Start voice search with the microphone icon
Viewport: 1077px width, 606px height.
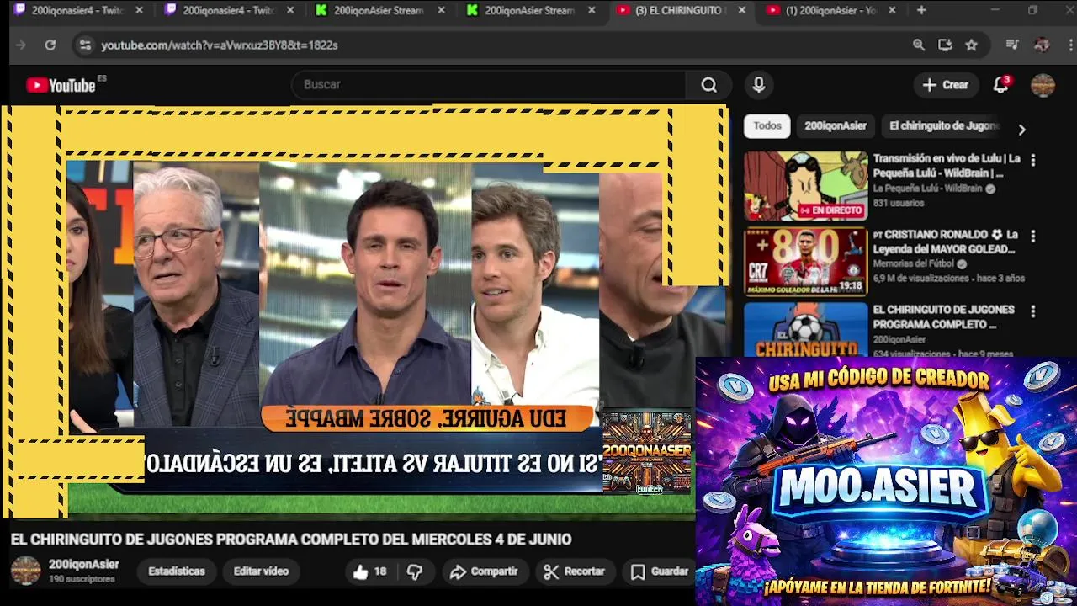[x=759, y=85]
